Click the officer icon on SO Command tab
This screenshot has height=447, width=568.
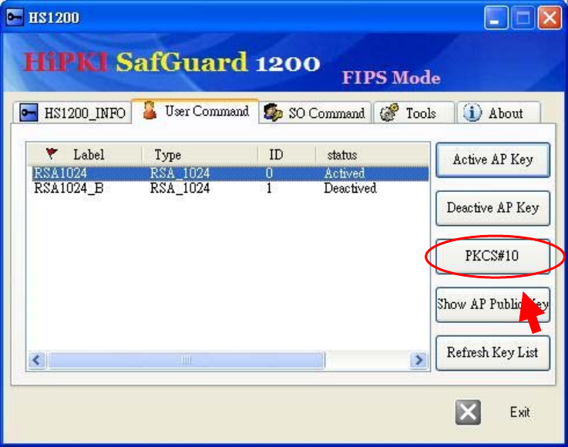pos(273,113)
